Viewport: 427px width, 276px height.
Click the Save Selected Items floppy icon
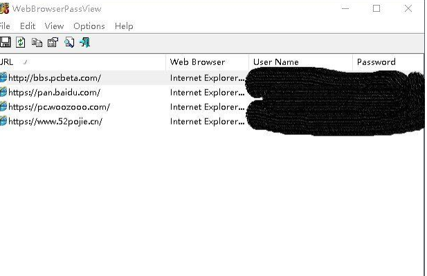click(x=5, y=42)
